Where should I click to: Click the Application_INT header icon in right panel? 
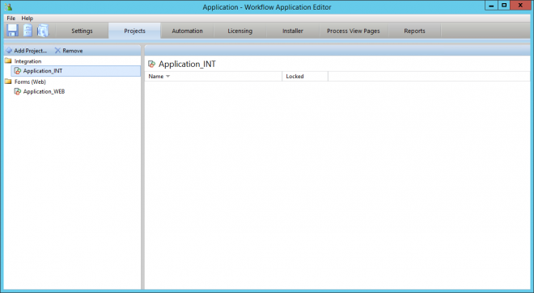pyautogui.click(x=152, y=64)
